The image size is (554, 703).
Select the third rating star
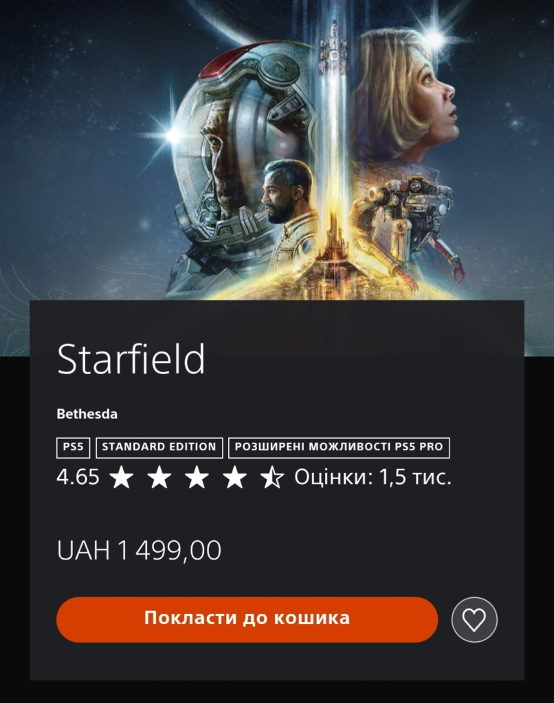pyautogui.click(x=197, y=476)
